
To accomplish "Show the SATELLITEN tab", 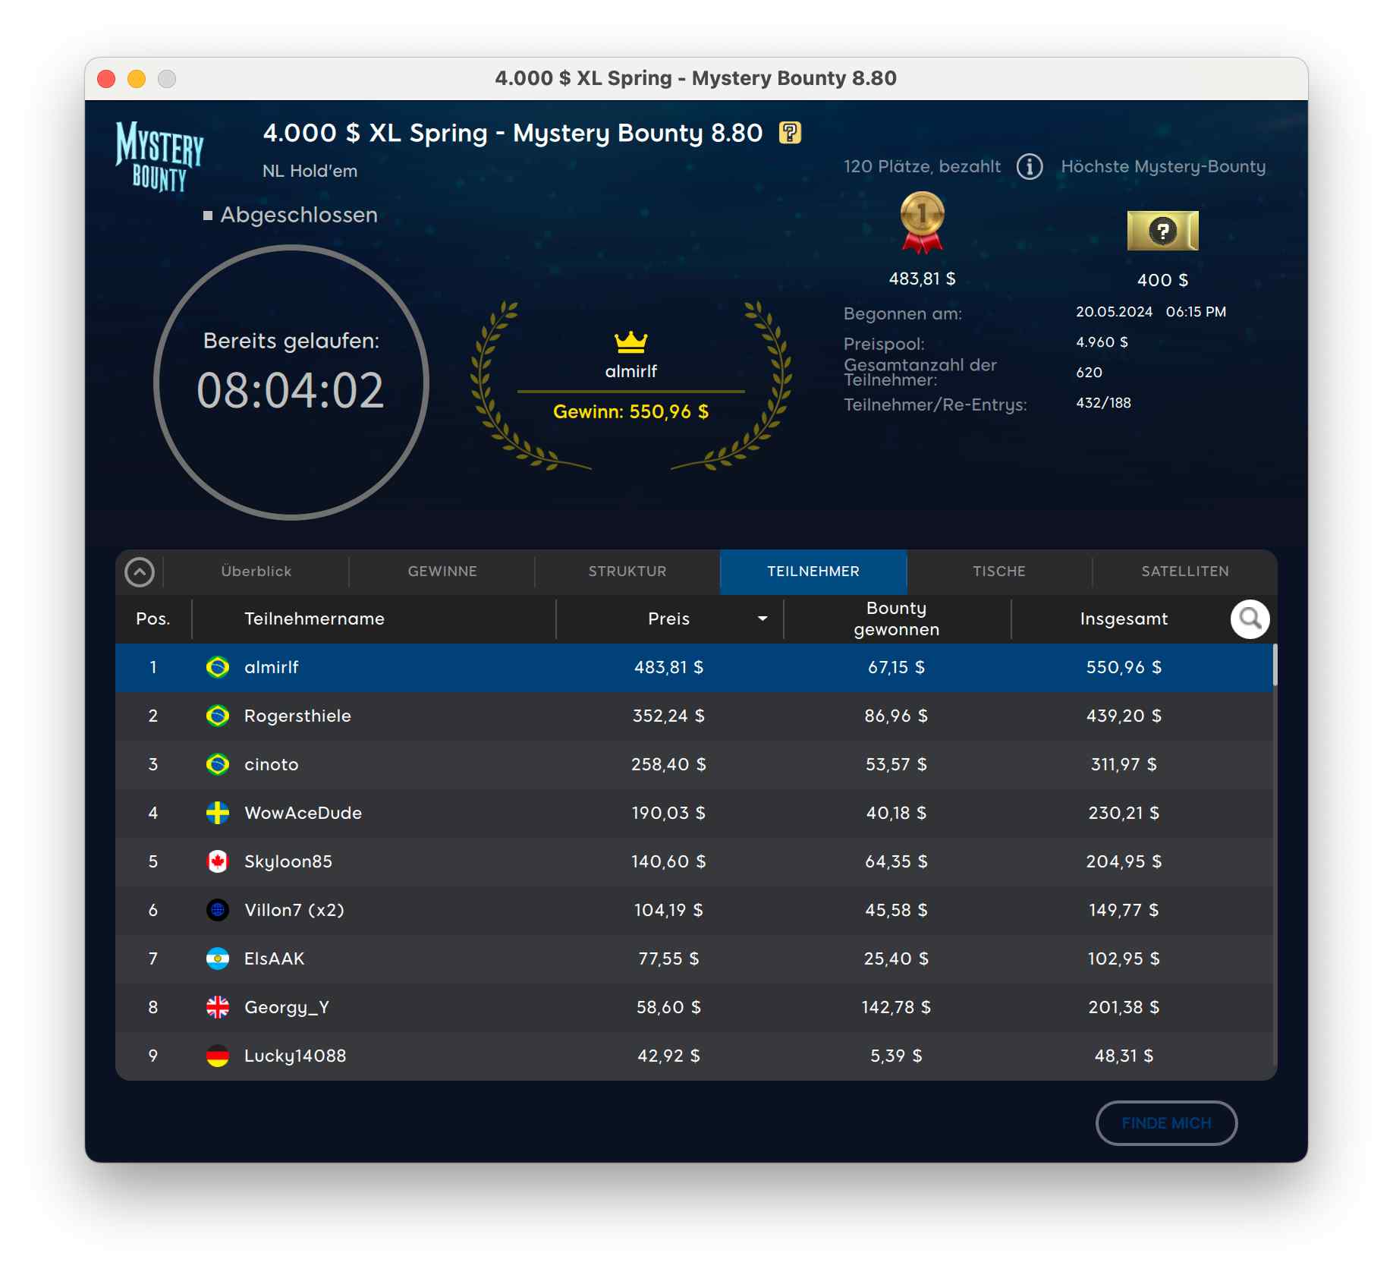I will pyautogui.click(x=1184, y=571).
